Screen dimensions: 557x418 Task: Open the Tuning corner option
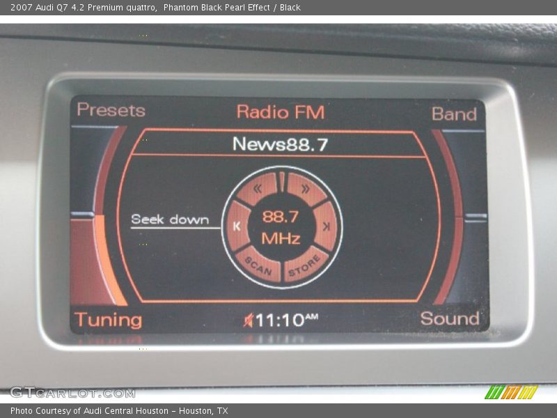tap(108, 320)
